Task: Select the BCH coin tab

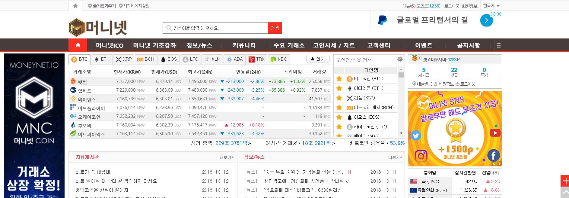Action: [146, 59]
